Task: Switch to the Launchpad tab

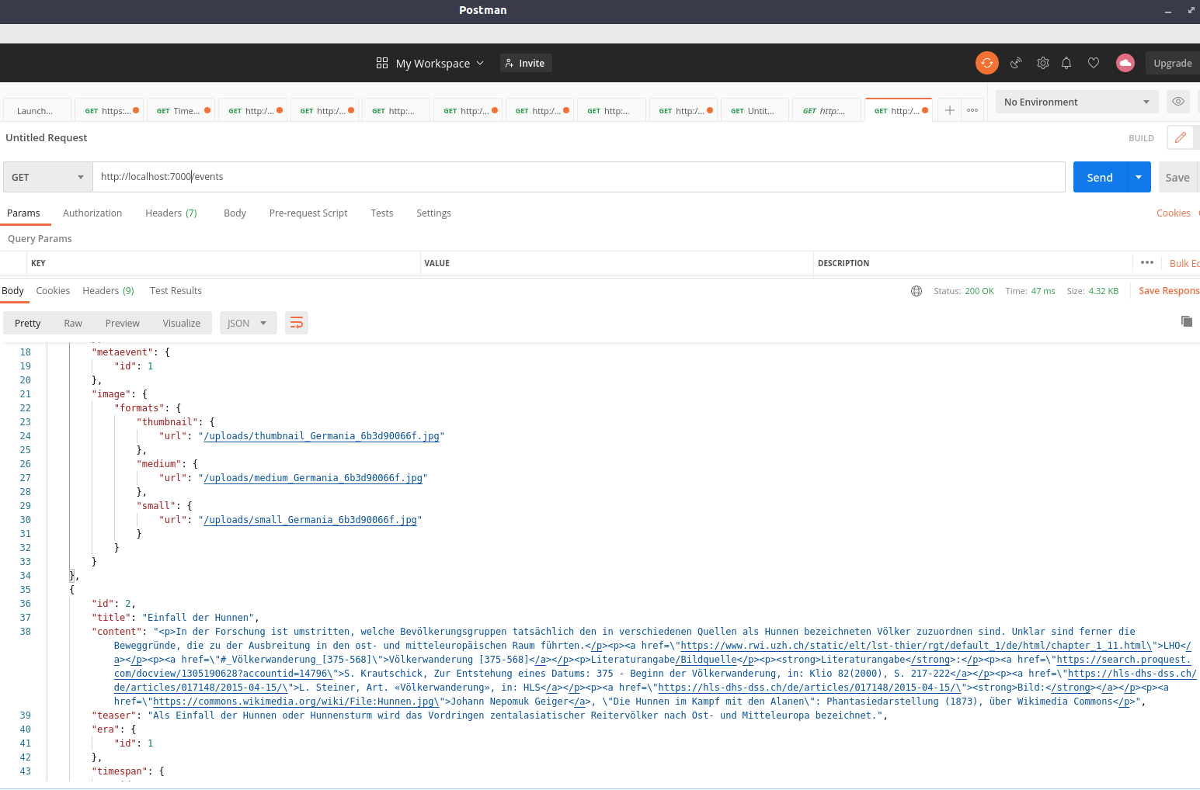Action: (x=37, y=110)
